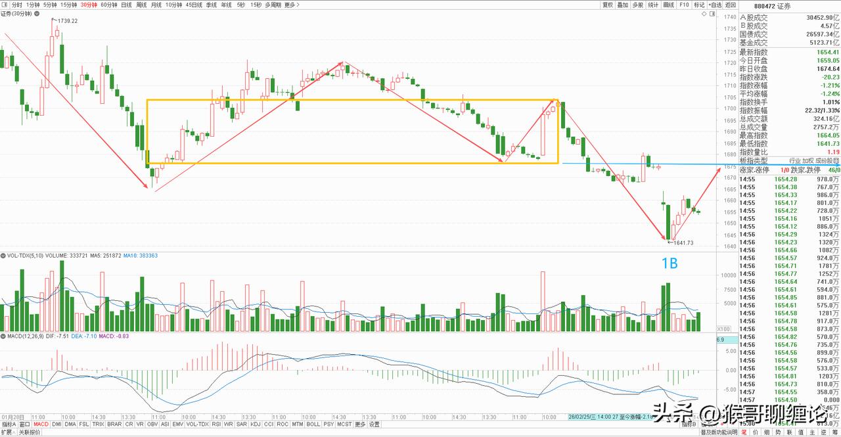Click the info icon next to 证券(30分钟)
841x437 pixels.
(35, 14)
